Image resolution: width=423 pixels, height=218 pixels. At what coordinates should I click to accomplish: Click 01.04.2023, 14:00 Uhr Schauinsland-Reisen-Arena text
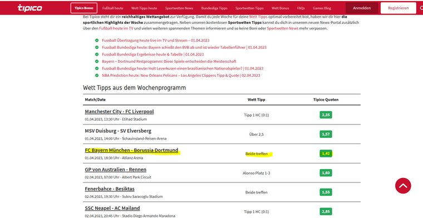(x=126, y=138)
